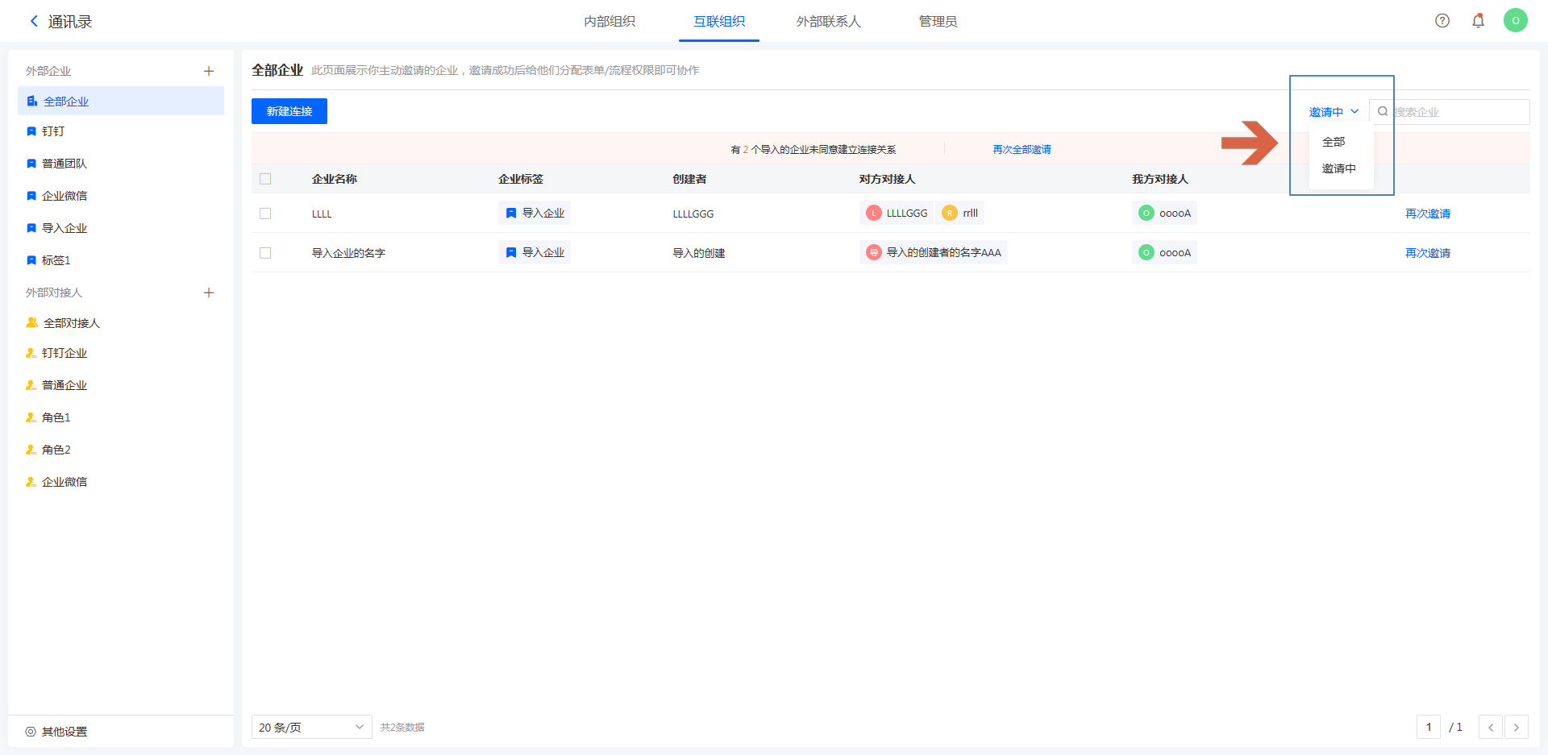Expand the 邀请中 status filter dropdown
The height and width of the screenshot is (755, 1548).
[1334, 112]
